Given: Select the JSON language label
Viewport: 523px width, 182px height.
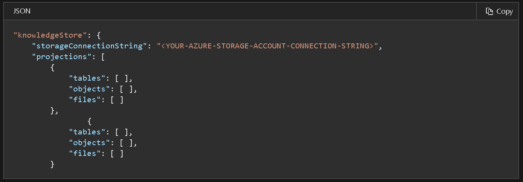Looking at the screenshot, I should 22,12.
